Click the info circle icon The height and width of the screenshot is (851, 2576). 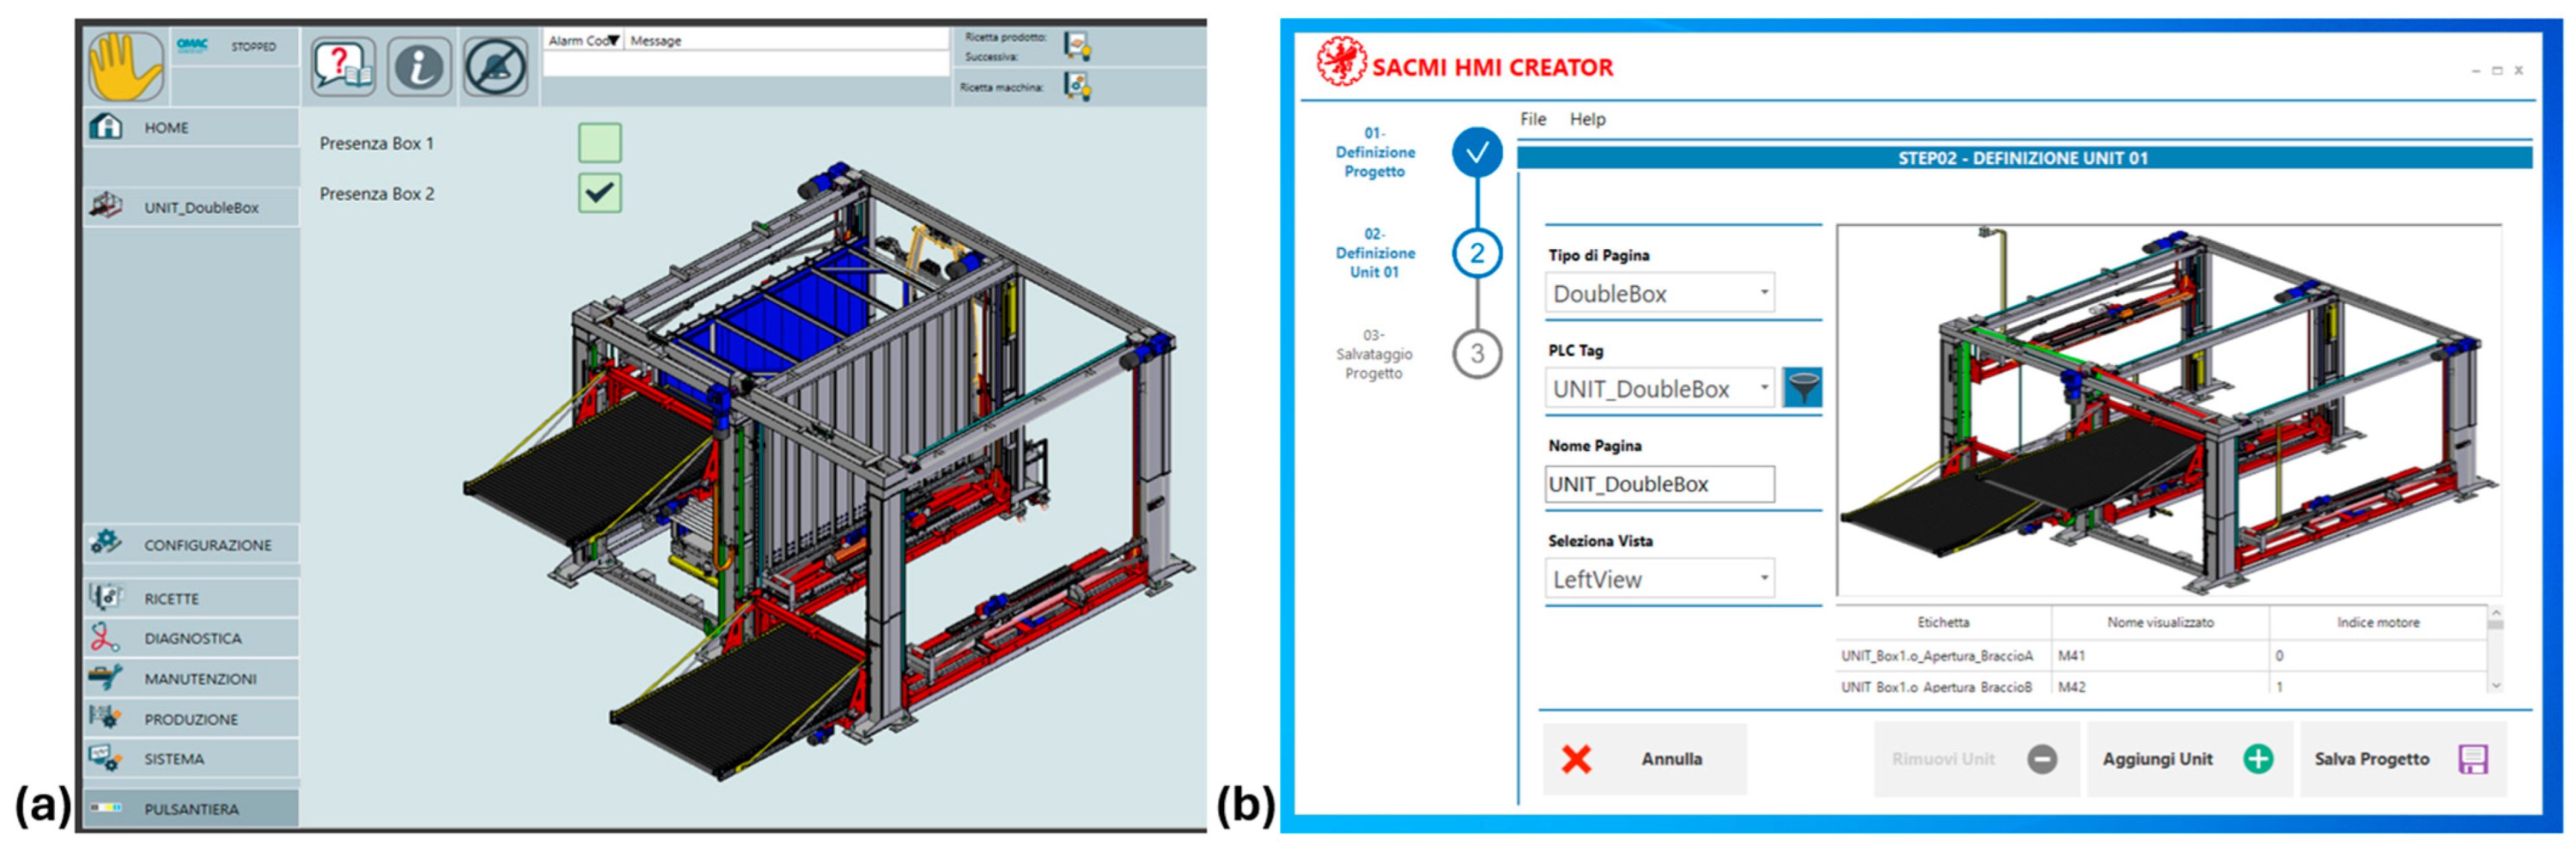pos(419,67)
